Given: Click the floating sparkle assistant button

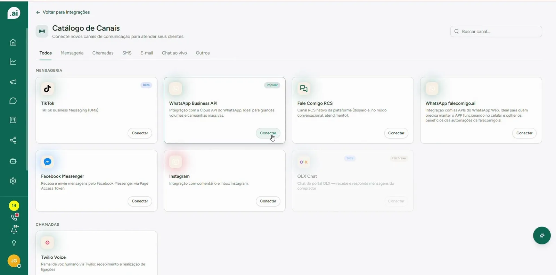Looking at the screenshot, I should click(542, 235).
